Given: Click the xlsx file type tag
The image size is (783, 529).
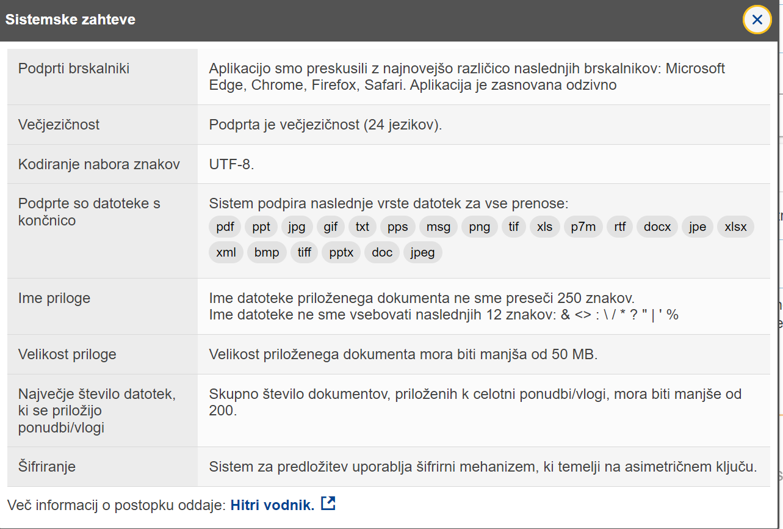Looking at the screenshot, I should pos(735,227).
